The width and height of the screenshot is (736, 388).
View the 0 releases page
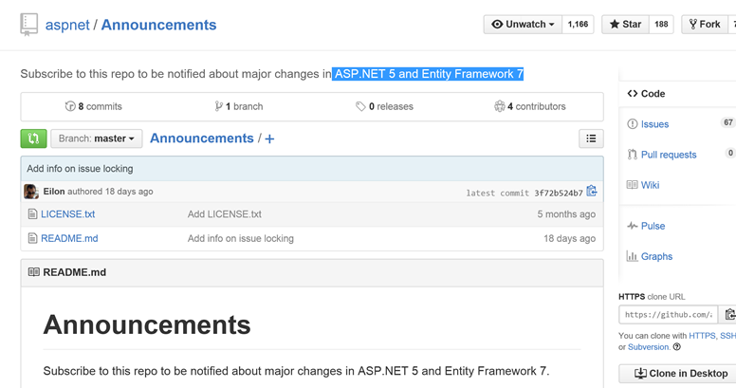(x=384, y=106)
